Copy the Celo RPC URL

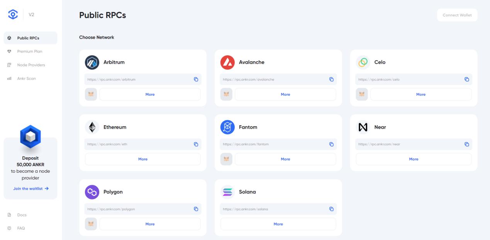466,79
